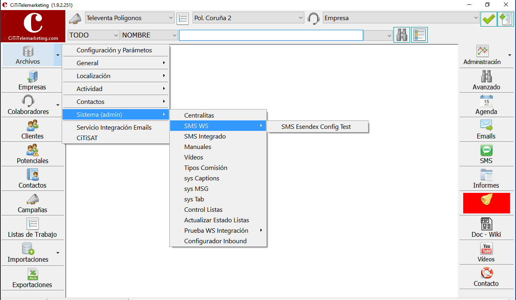
Task: Open the SMS panel
Action: (x=487, y=154)
